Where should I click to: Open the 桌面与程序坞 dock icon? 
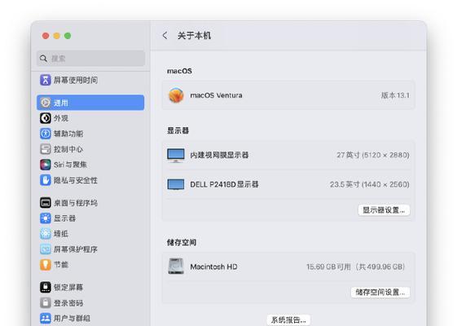click(45, 203)
